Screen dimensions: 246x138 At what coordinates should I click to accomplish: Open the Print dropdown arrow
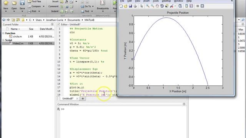click(x=39, y=11)
